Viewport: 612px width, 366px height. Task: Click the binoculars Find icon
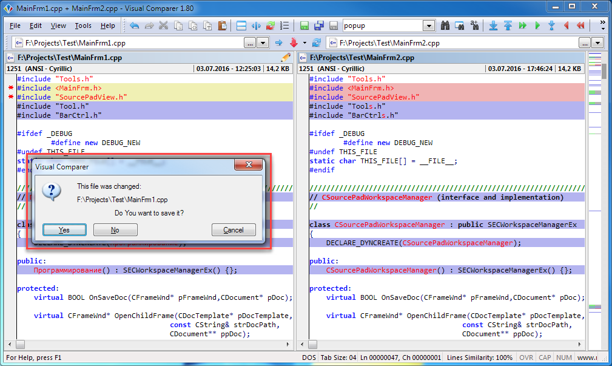pyautogui.click(x=445, y=25)
